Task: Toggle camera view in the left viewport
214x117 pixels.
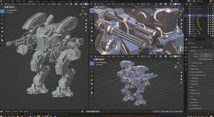Action: tap(86, 27)
